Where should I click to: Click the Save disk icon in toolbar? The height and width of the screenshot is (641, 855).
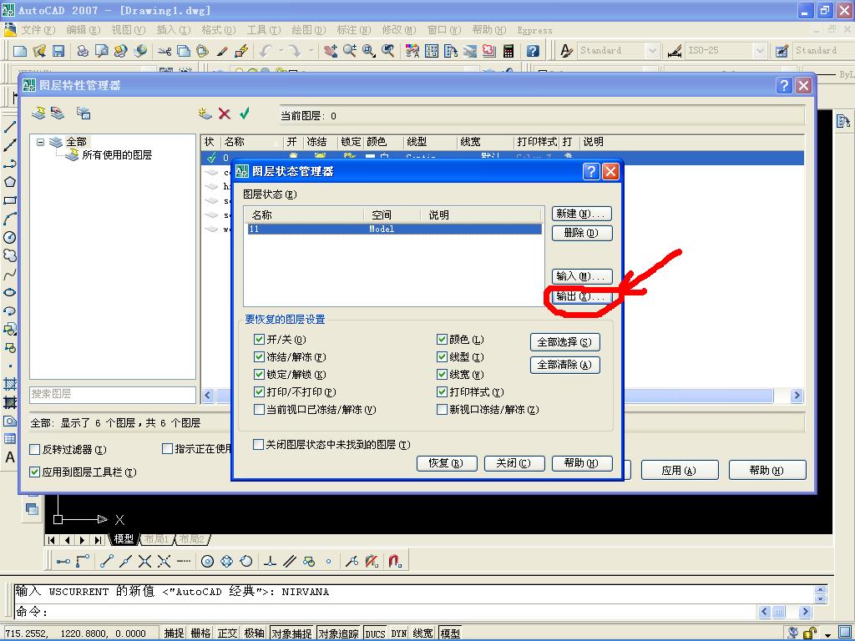coord(58,51)
